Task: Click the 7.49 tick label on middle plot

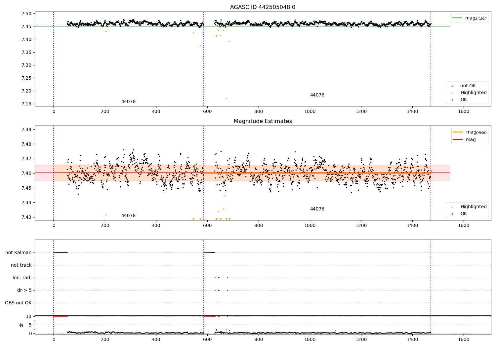Action: coord(26,130)
